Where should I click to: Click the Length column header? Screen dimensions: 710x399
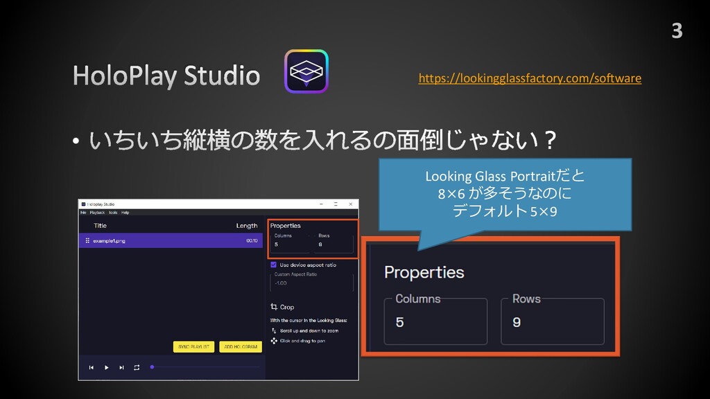247,225
